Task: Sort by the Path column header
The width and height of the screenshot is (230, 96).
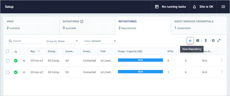Action: click(103, 51)
